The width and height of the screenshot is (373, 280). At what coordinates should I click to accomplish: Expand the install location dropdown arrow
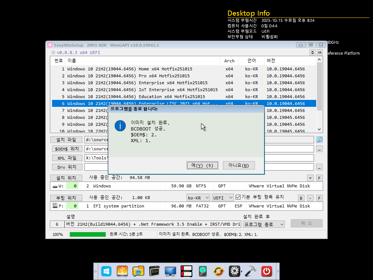tap(310, 178)
